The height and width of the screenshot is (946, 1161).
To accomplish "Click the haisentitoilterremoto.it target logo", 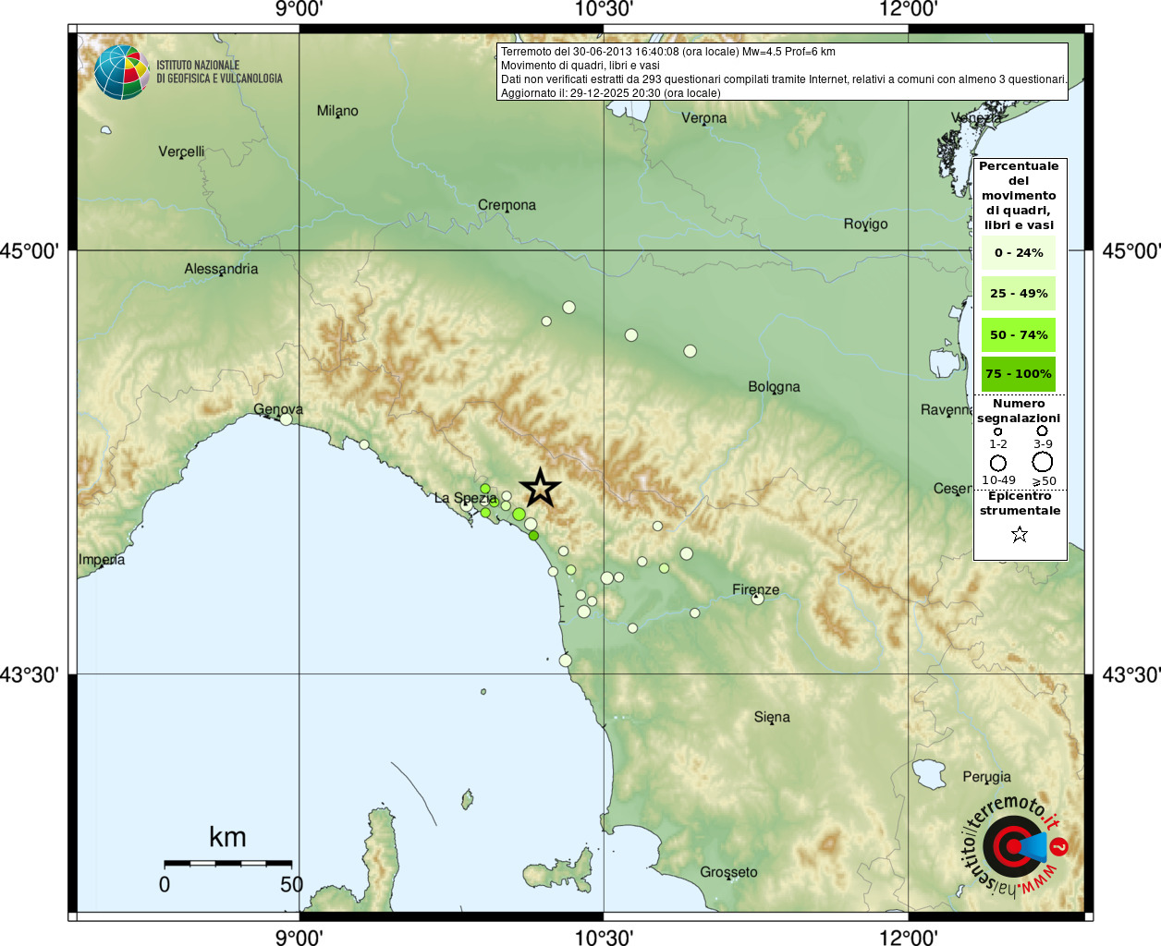I will click(x=1014, y=845).
